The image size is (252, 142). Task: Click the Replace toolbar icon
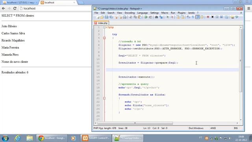pos(161,17)
